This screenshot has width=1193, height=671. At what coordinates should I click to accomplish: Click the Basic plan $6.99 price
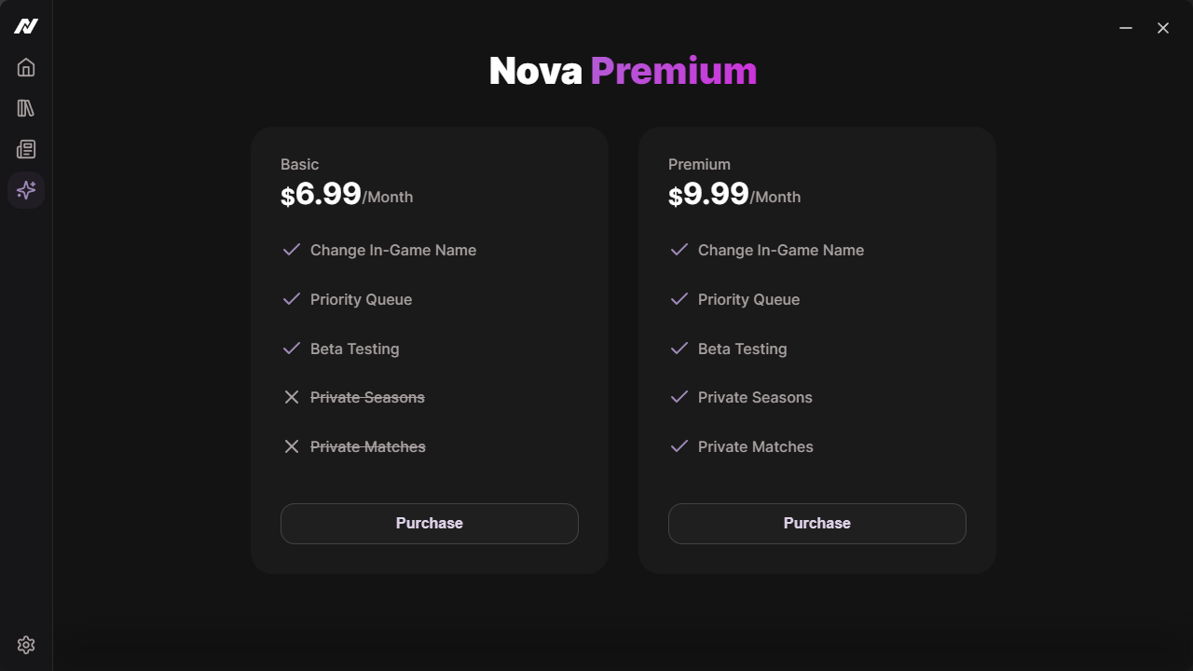(x=322, y=194)
